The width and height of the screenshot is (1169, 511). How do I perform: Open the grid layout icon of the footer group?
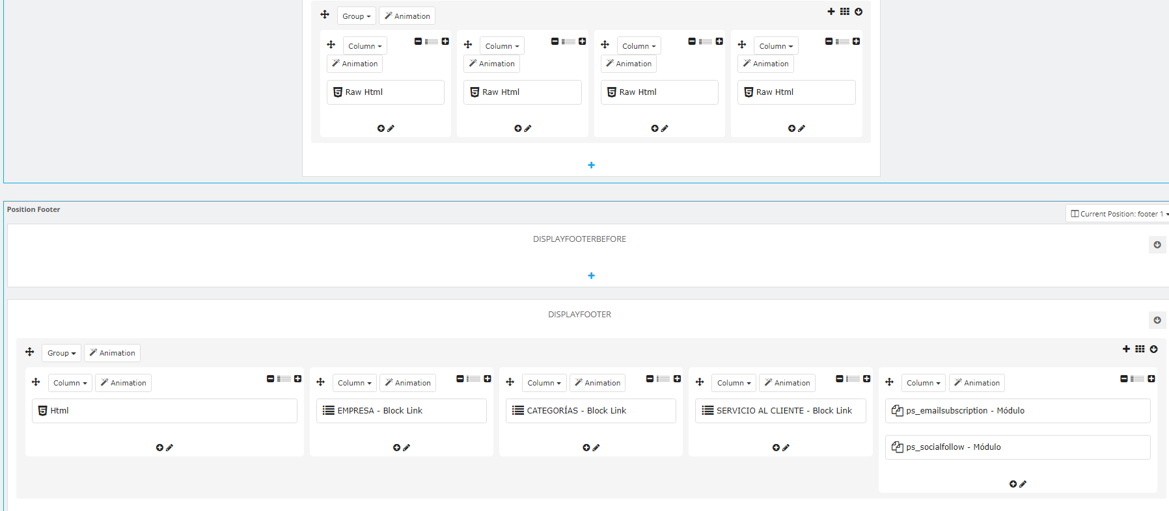[1140, 349]
